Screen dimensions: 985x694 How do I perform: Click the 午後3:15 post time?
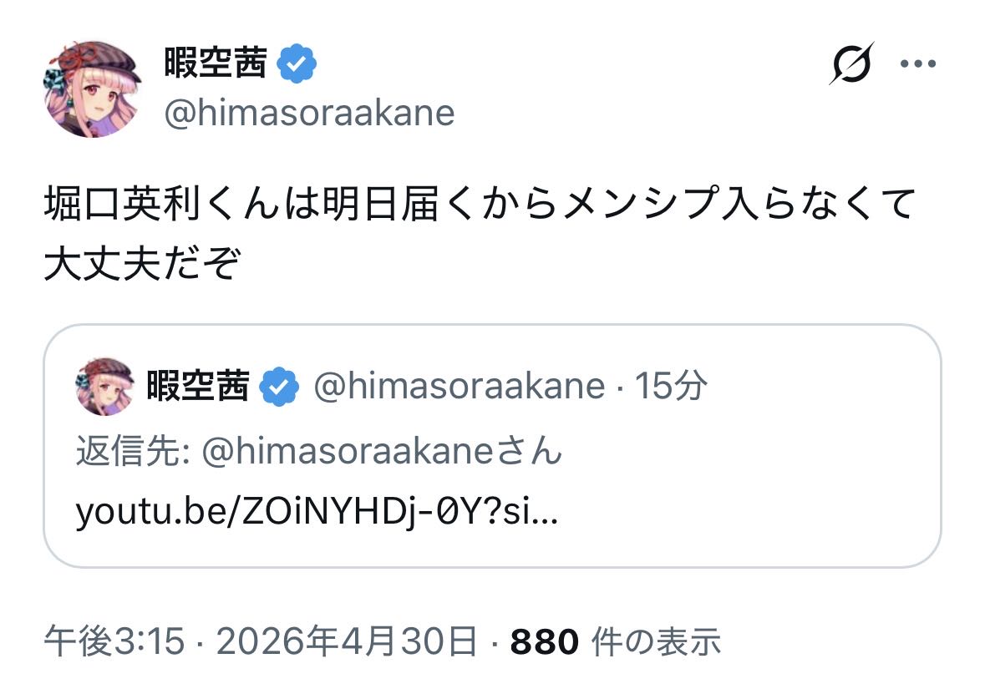(114, 642)
